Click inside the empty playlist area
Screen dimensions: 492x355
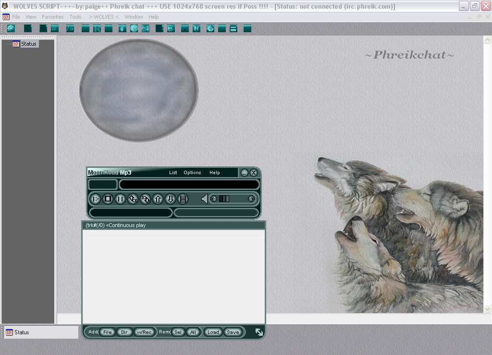coord(174,277)
